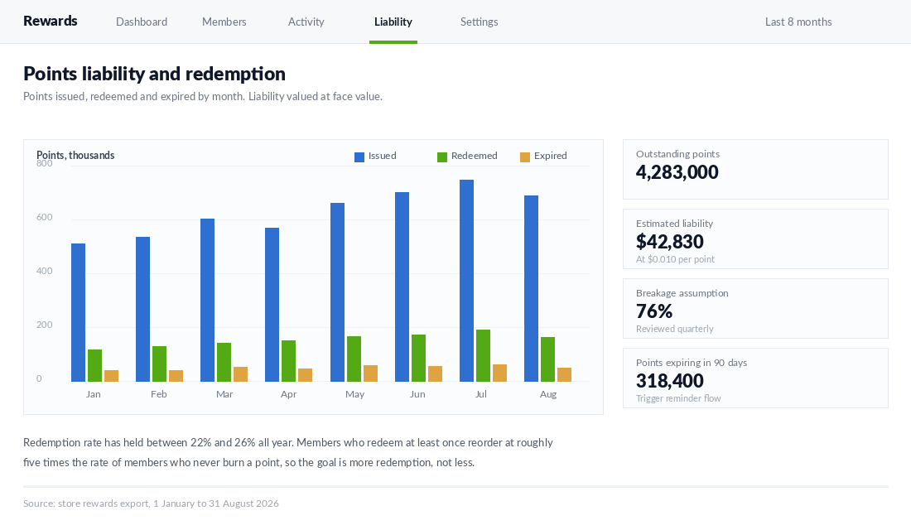911x530 pixels.
Task: Click the Aug axis label
Action: tap(548, 394)
